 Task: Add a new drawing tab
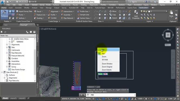(x=37, y=25)
